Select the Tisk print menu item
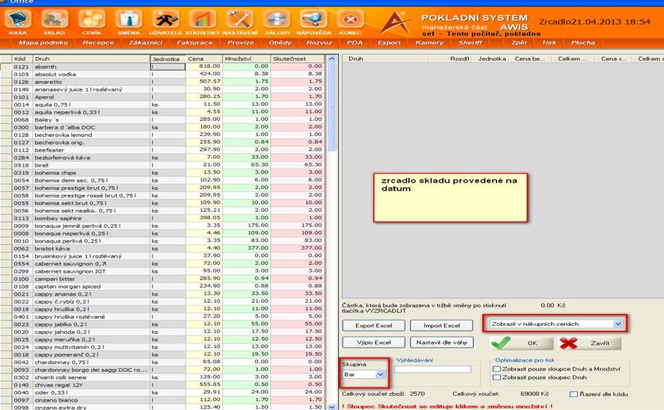664x410 pixels. [550, 43]
